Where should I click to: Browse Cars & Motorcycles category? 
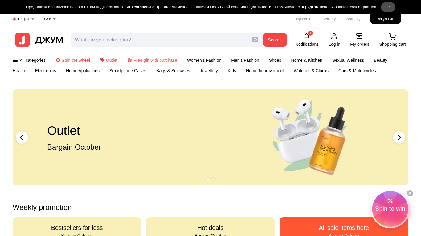357,71
